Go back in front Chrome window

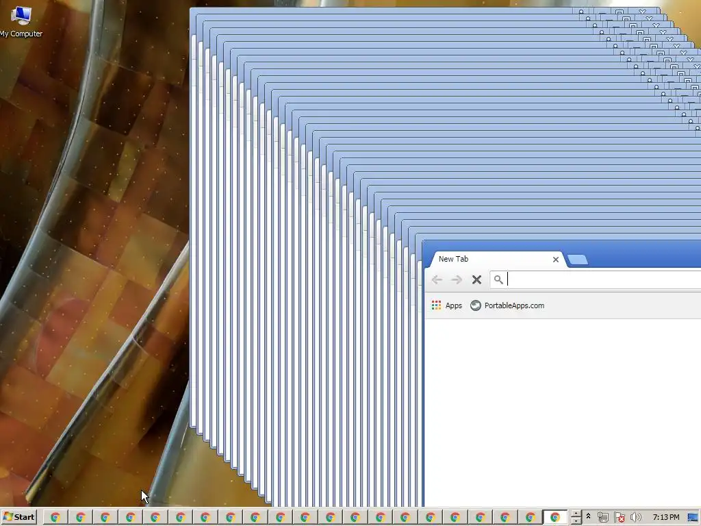point(437,280)
